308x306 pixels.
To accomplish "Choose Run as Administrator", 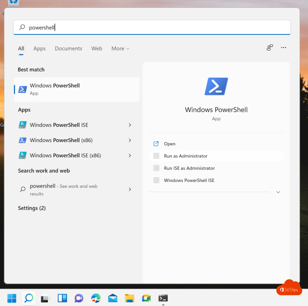I will (x=186, y=156).
